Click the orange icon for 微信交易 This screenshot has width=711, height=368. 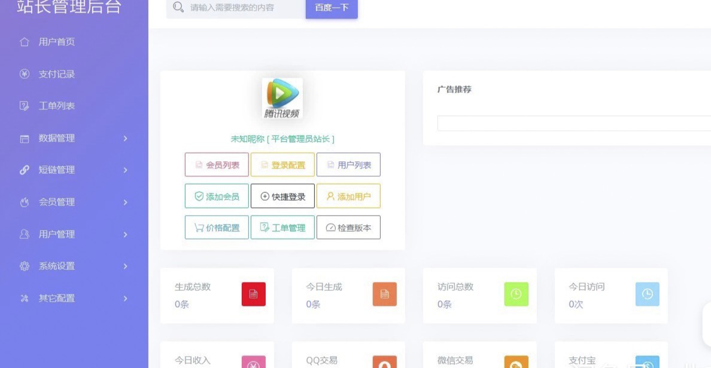click(516, 362)
